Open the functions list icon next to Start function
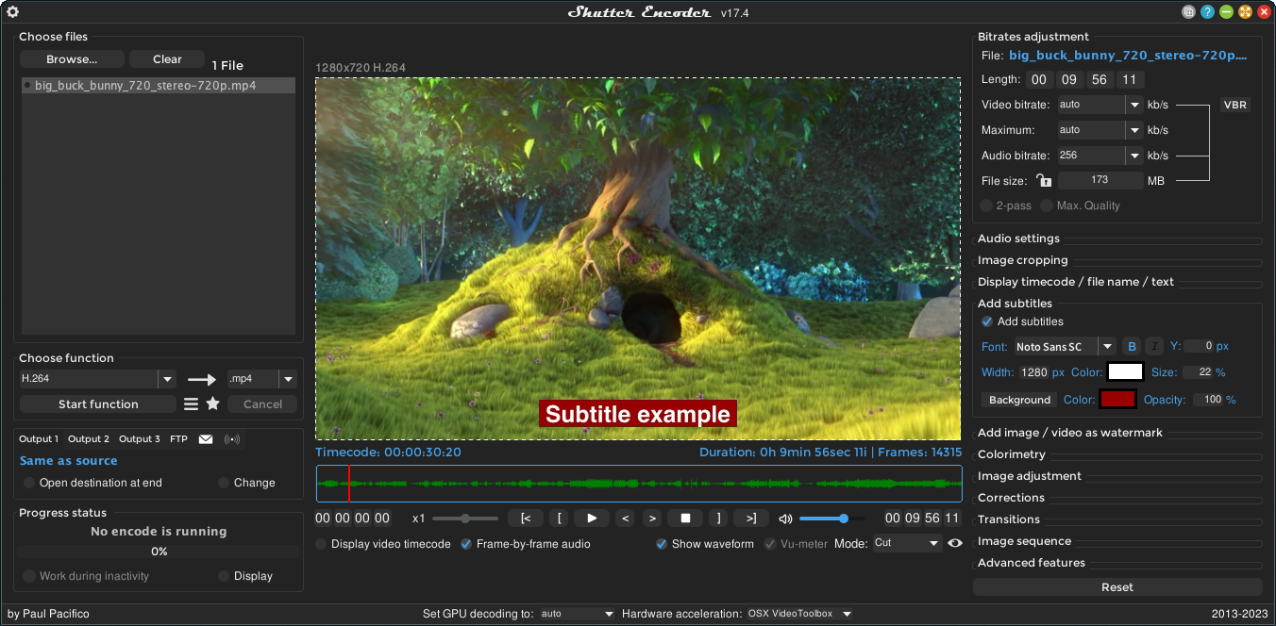1276x626 pixels. [x=190, y=404]
